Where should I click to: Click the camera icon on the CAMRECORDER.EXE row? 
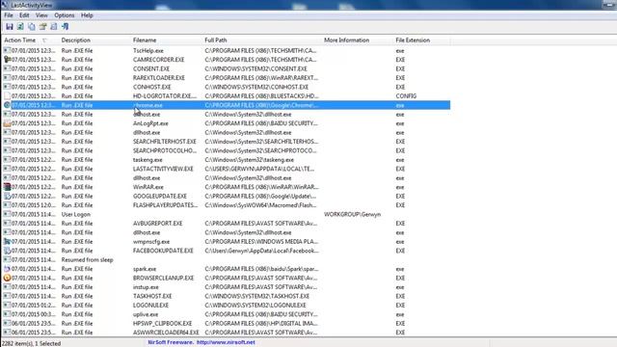tap(7, 60)
